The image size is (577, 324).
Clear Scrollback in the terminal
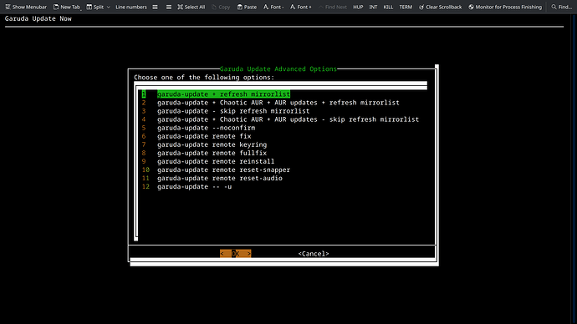(x=440, y=7)
